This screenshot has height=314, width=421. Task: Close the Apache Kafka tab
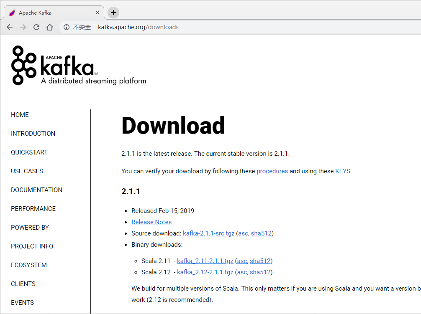pyautogui.click(x=98, y=13)
